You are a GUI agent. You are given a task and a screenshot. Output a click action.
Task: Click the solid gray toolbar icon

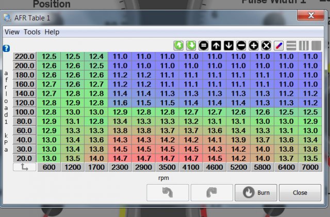pos(316,45)
